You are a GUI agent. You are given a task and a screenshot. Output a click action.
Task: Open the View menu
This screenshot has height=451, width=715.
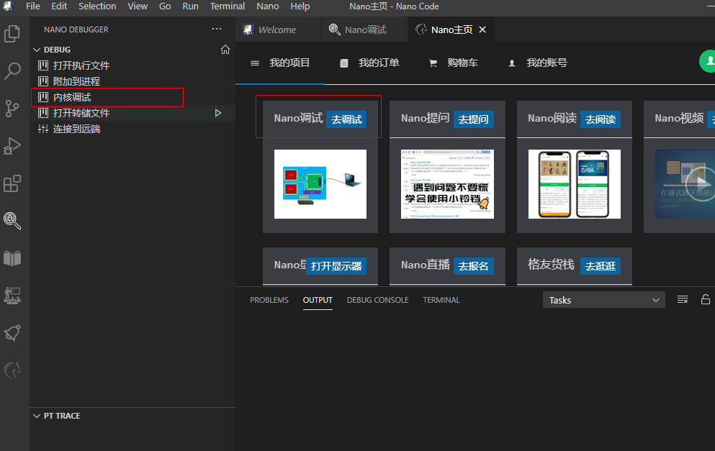click(138, 6)
